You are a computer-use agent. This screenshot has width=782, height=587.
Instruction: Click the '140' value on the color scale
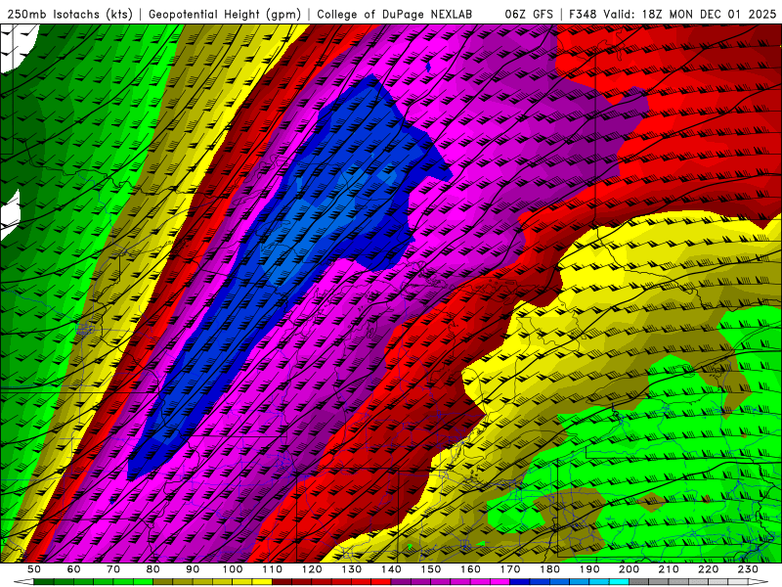point(391,569)
